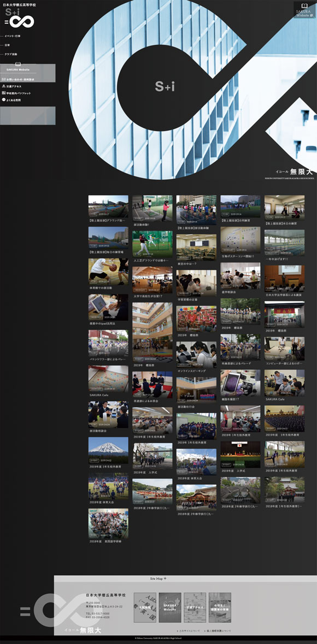Open the 2019年度 入学式 stage thumbnail with flag
This screenshot has height=644, width=317.
click(240, 454)
